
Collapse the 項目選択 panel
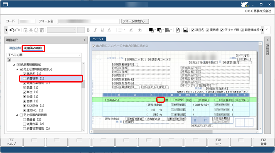coord(84,40)
